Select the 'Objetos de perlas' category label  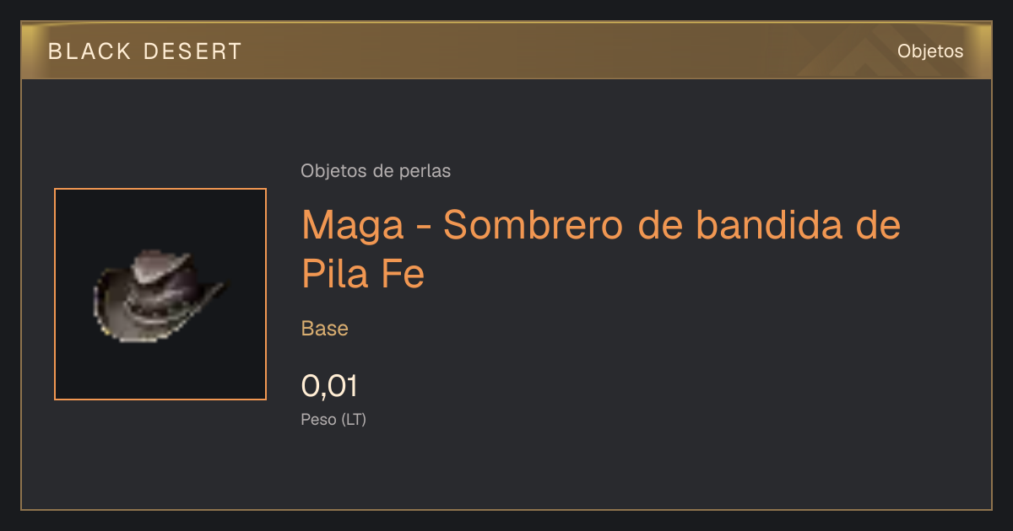376,171
